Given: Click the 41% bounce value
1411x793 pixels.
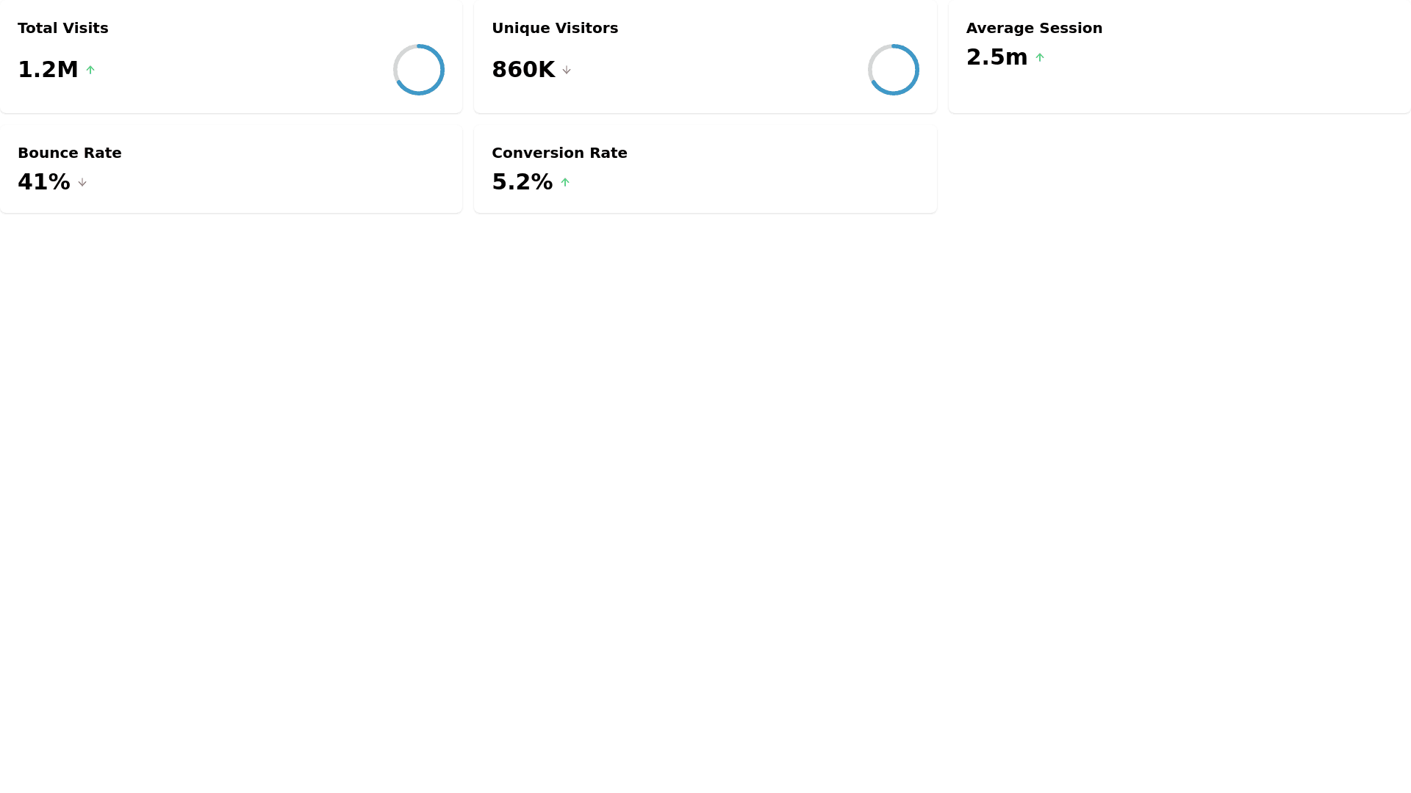Looking at the screenshot, I should tap(44, 182).
